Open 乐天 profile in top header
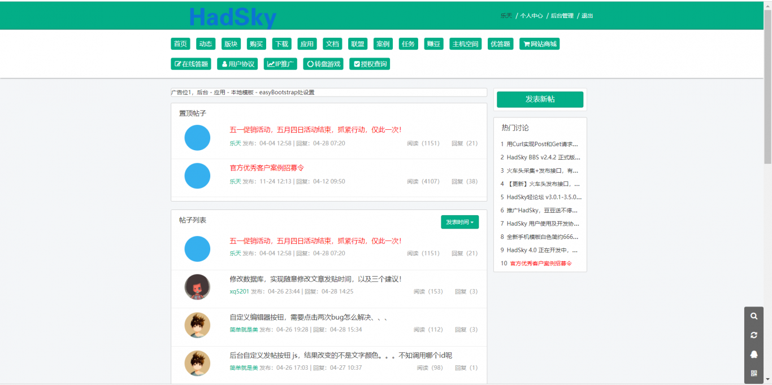The height and width of the screenshot is (385, 772). point(506,16)
